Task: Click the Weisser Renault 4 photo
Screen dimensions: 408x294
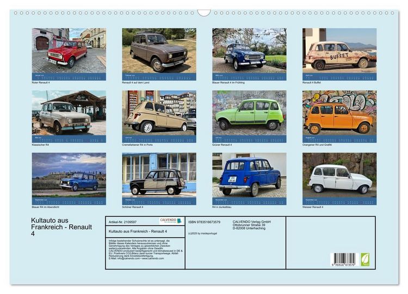Action: (339, 175)
